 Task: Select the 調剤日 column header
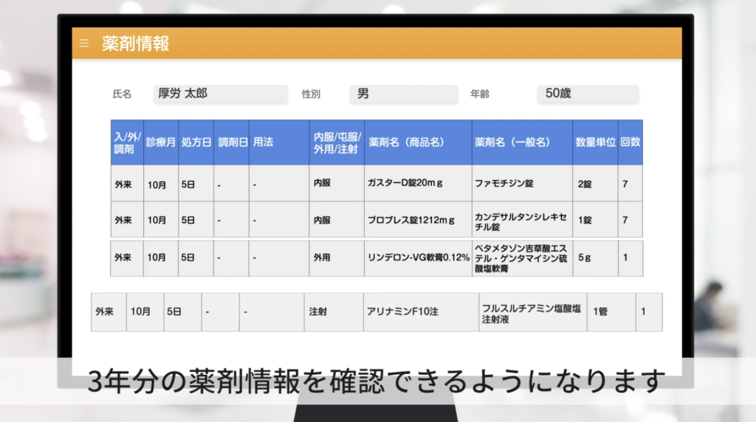pos(232,142)
